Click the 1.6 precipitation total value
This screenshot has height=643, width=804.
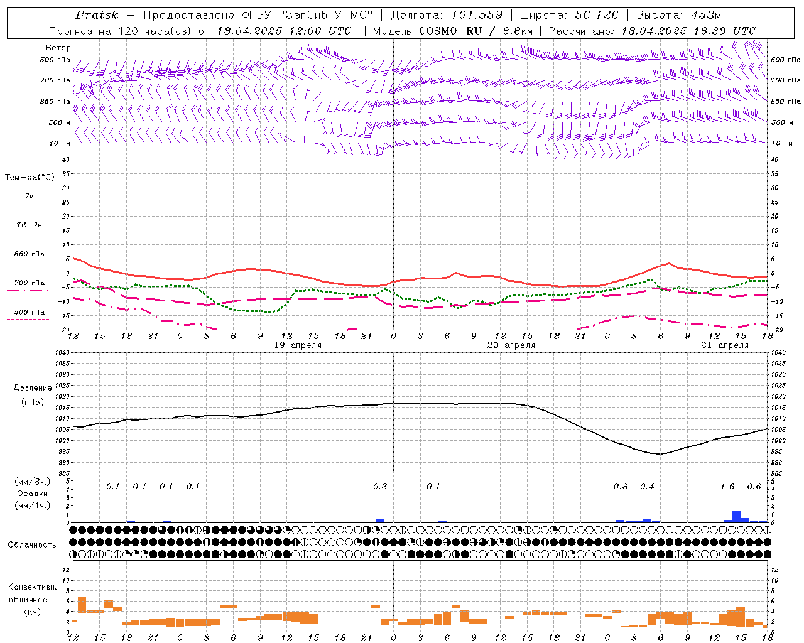(727, 487)
